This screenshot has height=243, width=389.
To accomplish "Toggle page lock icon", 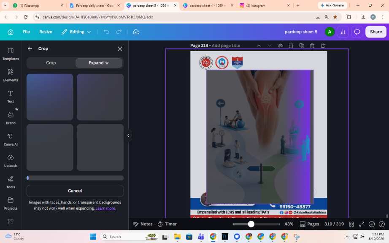I will (x=291, y=46).
